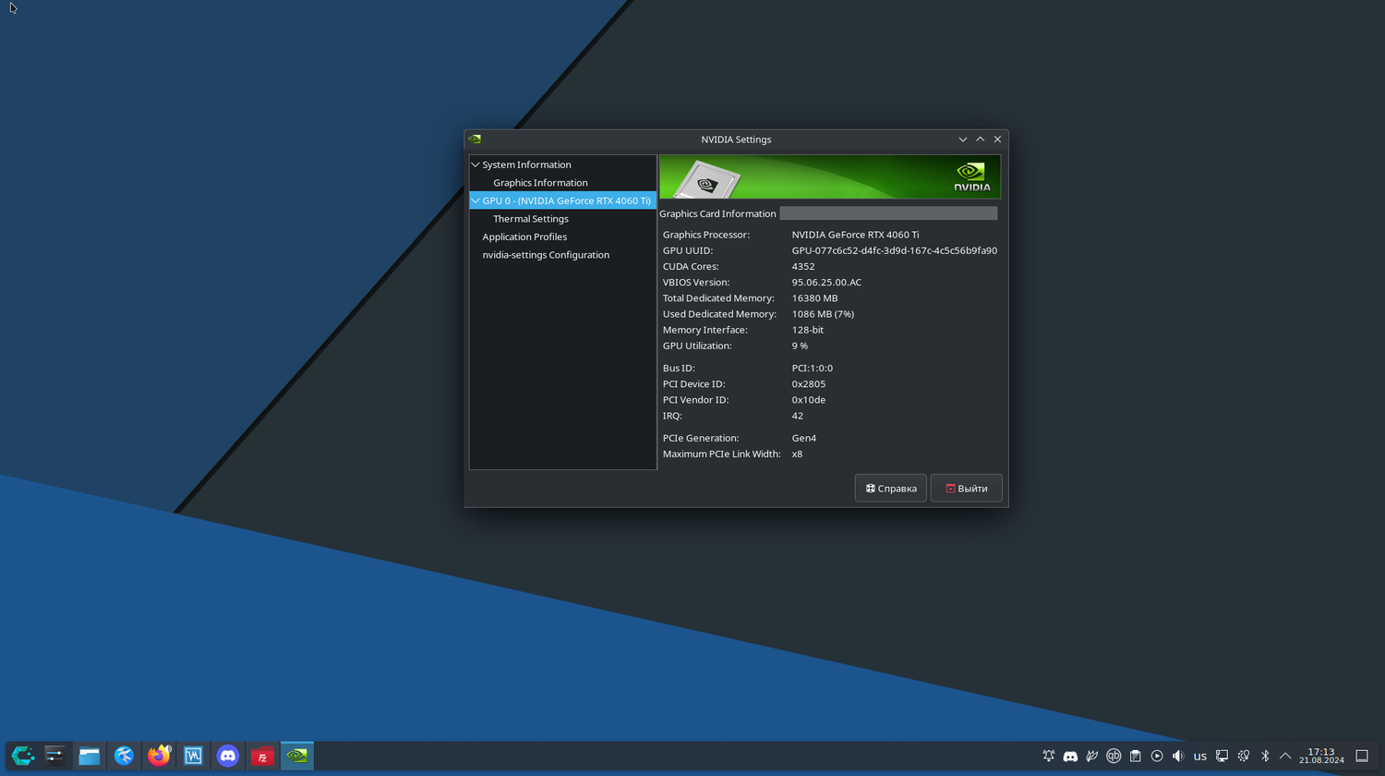Expand hidden system tray icons arrow

(x=1285, y=756)
